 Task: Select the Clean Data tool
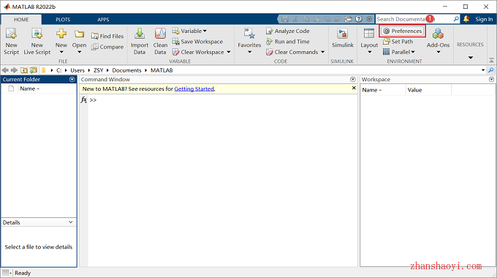click(x=160, y=42)
